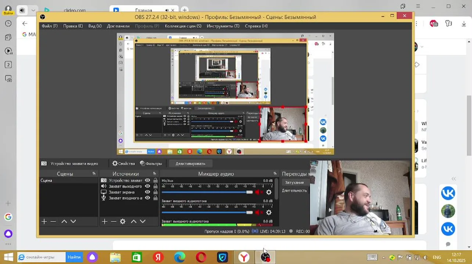Select Сцена in the scenes list
This screenshot has width=472, height=264.
[68, 180]
